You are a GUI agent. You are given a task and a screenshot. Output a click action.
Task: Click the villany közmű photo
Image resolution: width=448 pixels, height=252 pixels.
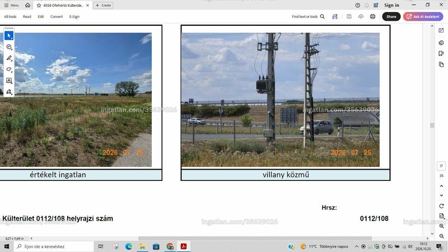[x=281, y=100]
